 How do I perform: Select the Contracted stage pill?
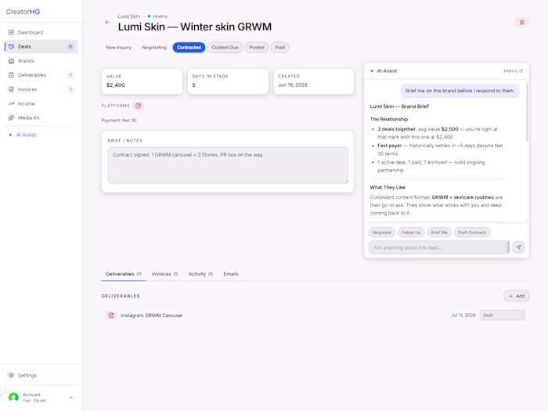pos(189,48)
